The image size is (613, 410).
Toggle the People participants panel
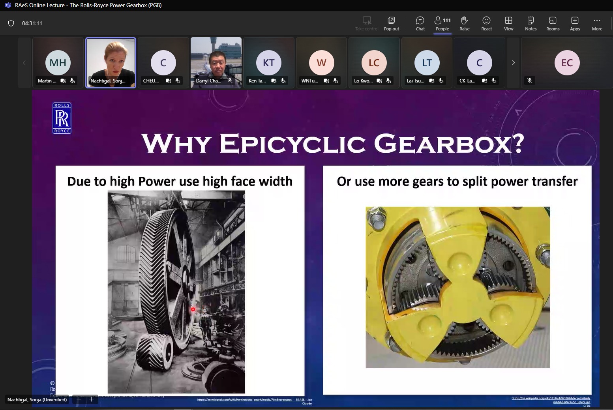point(442,23)
